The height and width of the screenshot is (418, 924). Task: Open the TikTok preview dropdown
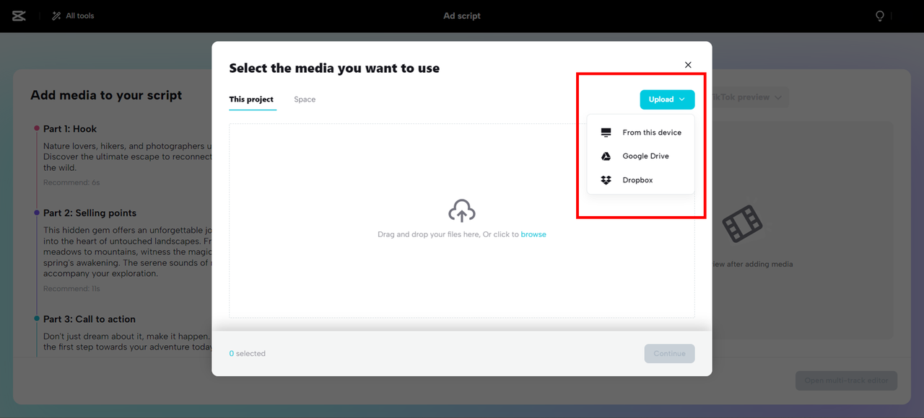tap(751, 97)
